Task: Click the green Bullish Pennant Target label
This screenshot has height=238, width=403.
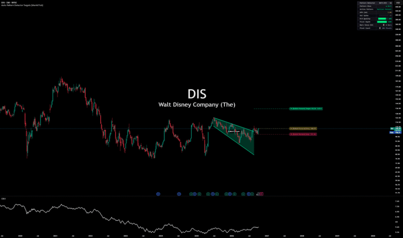Action: [306, 109]
